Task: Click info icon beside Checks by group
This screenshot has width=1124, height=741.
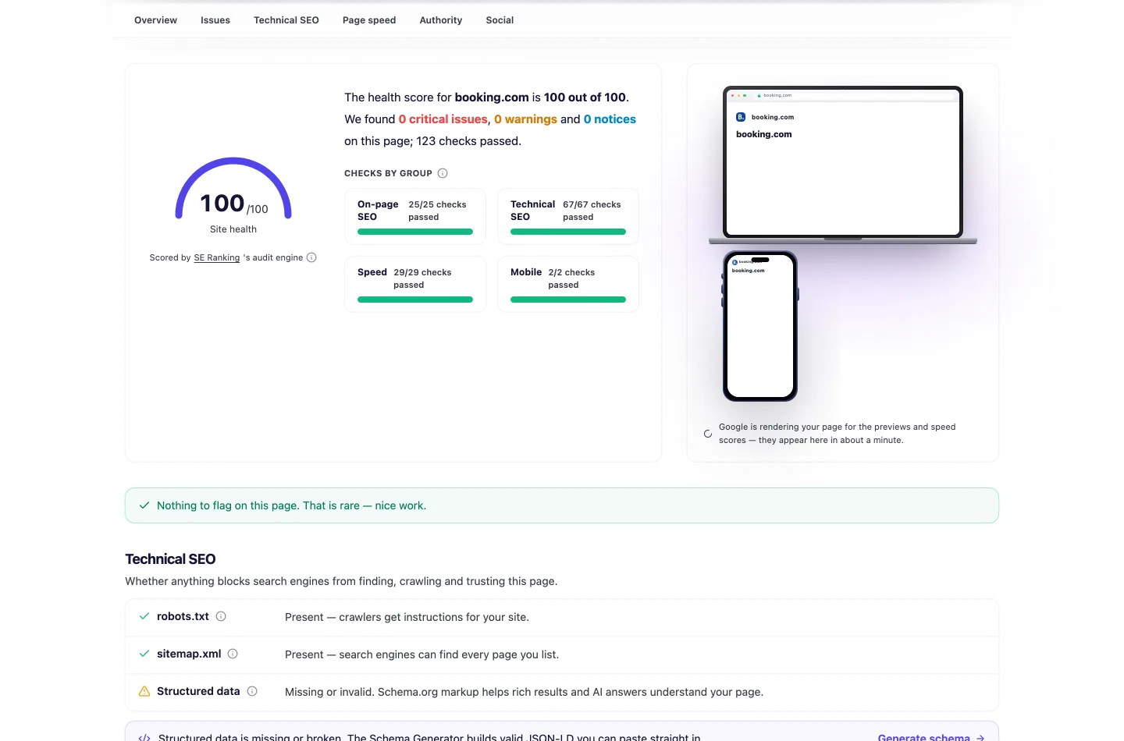Action: (443, 173)
